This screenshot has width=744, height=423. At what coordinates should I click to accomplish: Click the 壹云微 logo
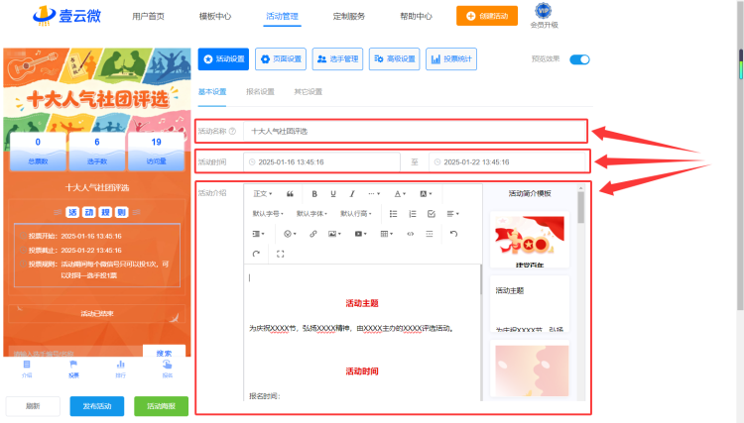(66, 16)
